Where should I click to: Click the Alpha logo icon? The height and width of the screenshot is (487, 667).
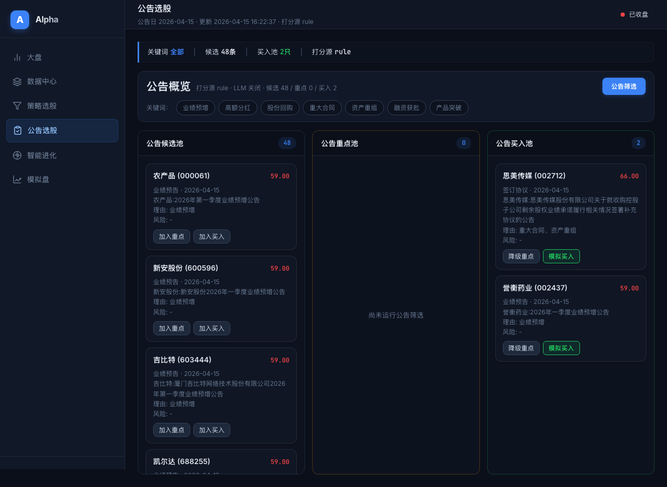click(x=20, y=20)
